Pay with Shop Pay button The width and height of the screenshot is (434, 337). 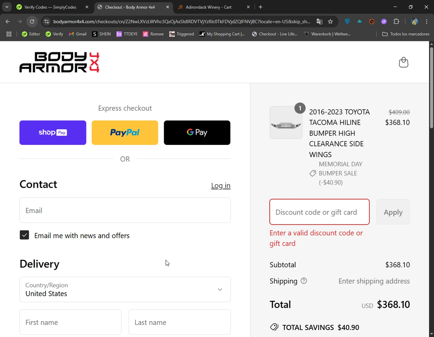click(53, 132)
